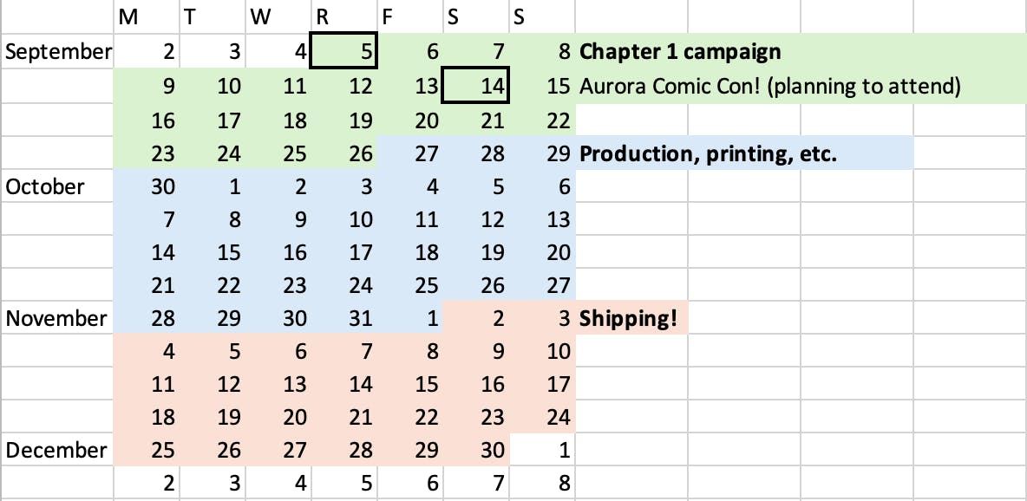Image resolution: width=1027 pixels, height=501 pixels.
Task: Click the "Shipping!" label cell
Action: click(628, 318)
